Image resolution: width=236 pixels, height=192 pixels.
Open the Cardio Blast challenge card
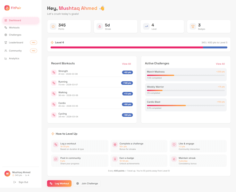tap(186, 105)
